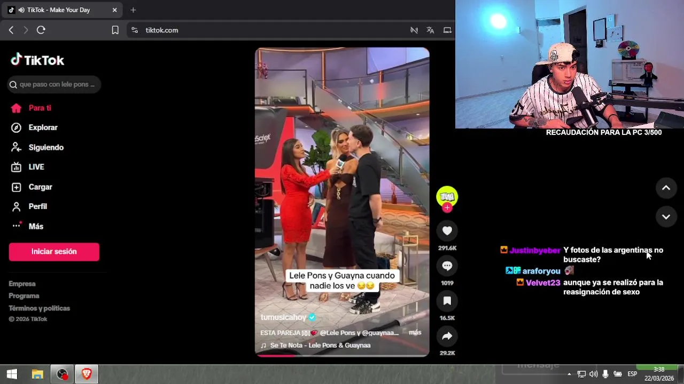Click the microphone tray icon

(605, 374)
